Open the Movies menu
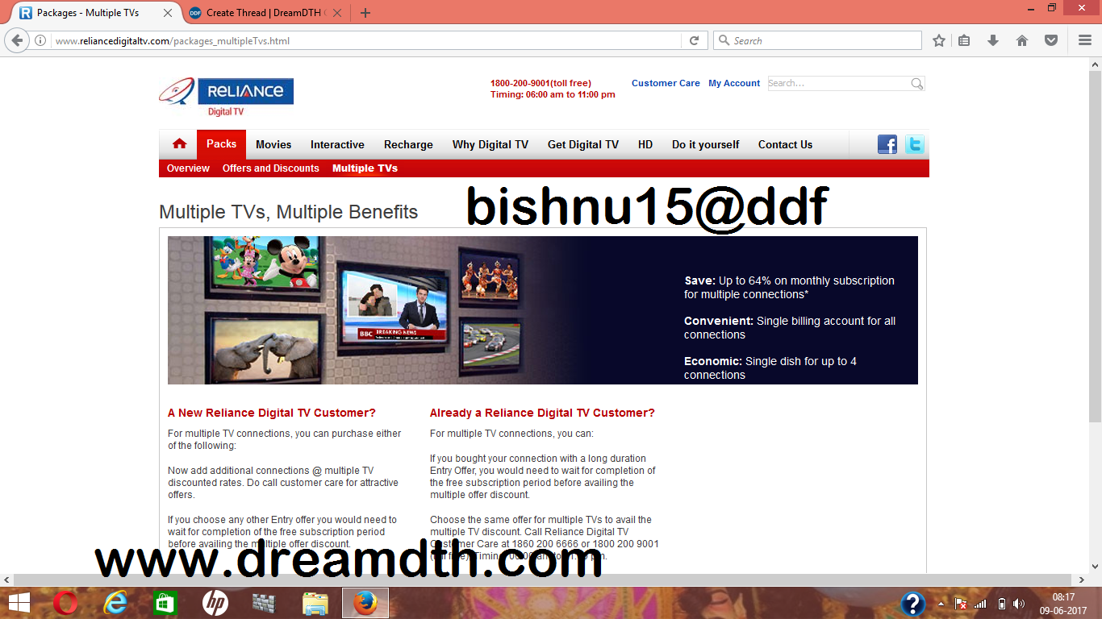Image resolution: width=1102 pixels, height=619 pixels. [273, 145]
